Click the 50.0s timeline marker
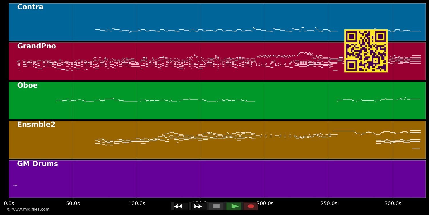The width and height of the screenshot is (429, 215). click(x=73, y=204)
